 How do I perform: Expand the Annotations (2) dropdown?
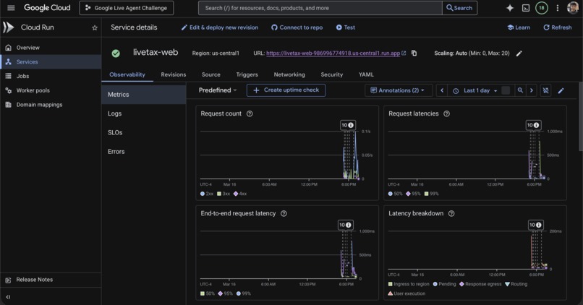(397, 90)
